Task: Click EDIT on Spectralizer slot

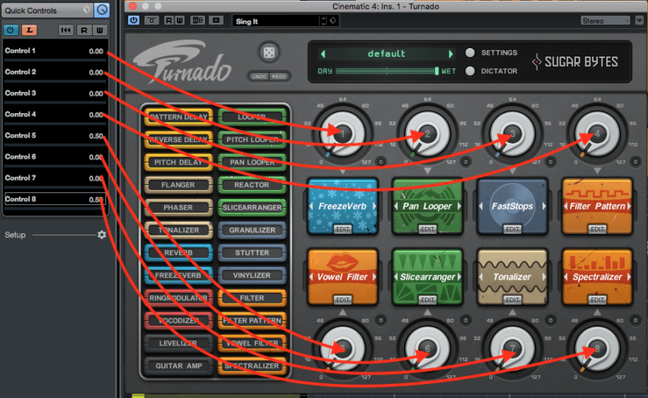Action: (597, 300)
